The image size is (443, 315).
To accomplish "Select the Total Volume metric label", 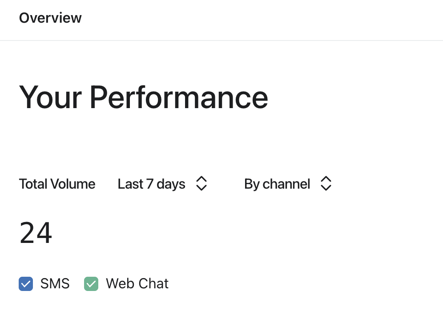I will tap(57, 184).
